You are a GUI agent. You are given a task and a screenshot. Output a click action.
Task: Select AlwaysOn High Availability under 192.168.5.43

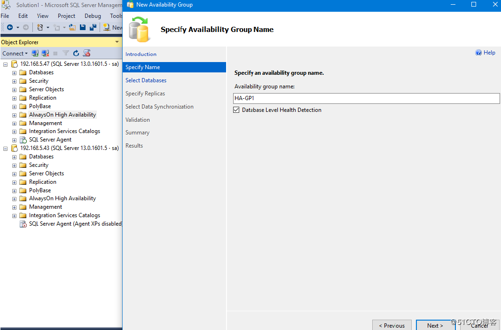pos(63,198)
